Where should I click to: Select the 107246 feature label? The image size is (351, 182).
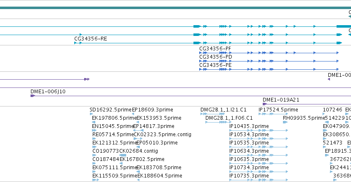point(332,110)
